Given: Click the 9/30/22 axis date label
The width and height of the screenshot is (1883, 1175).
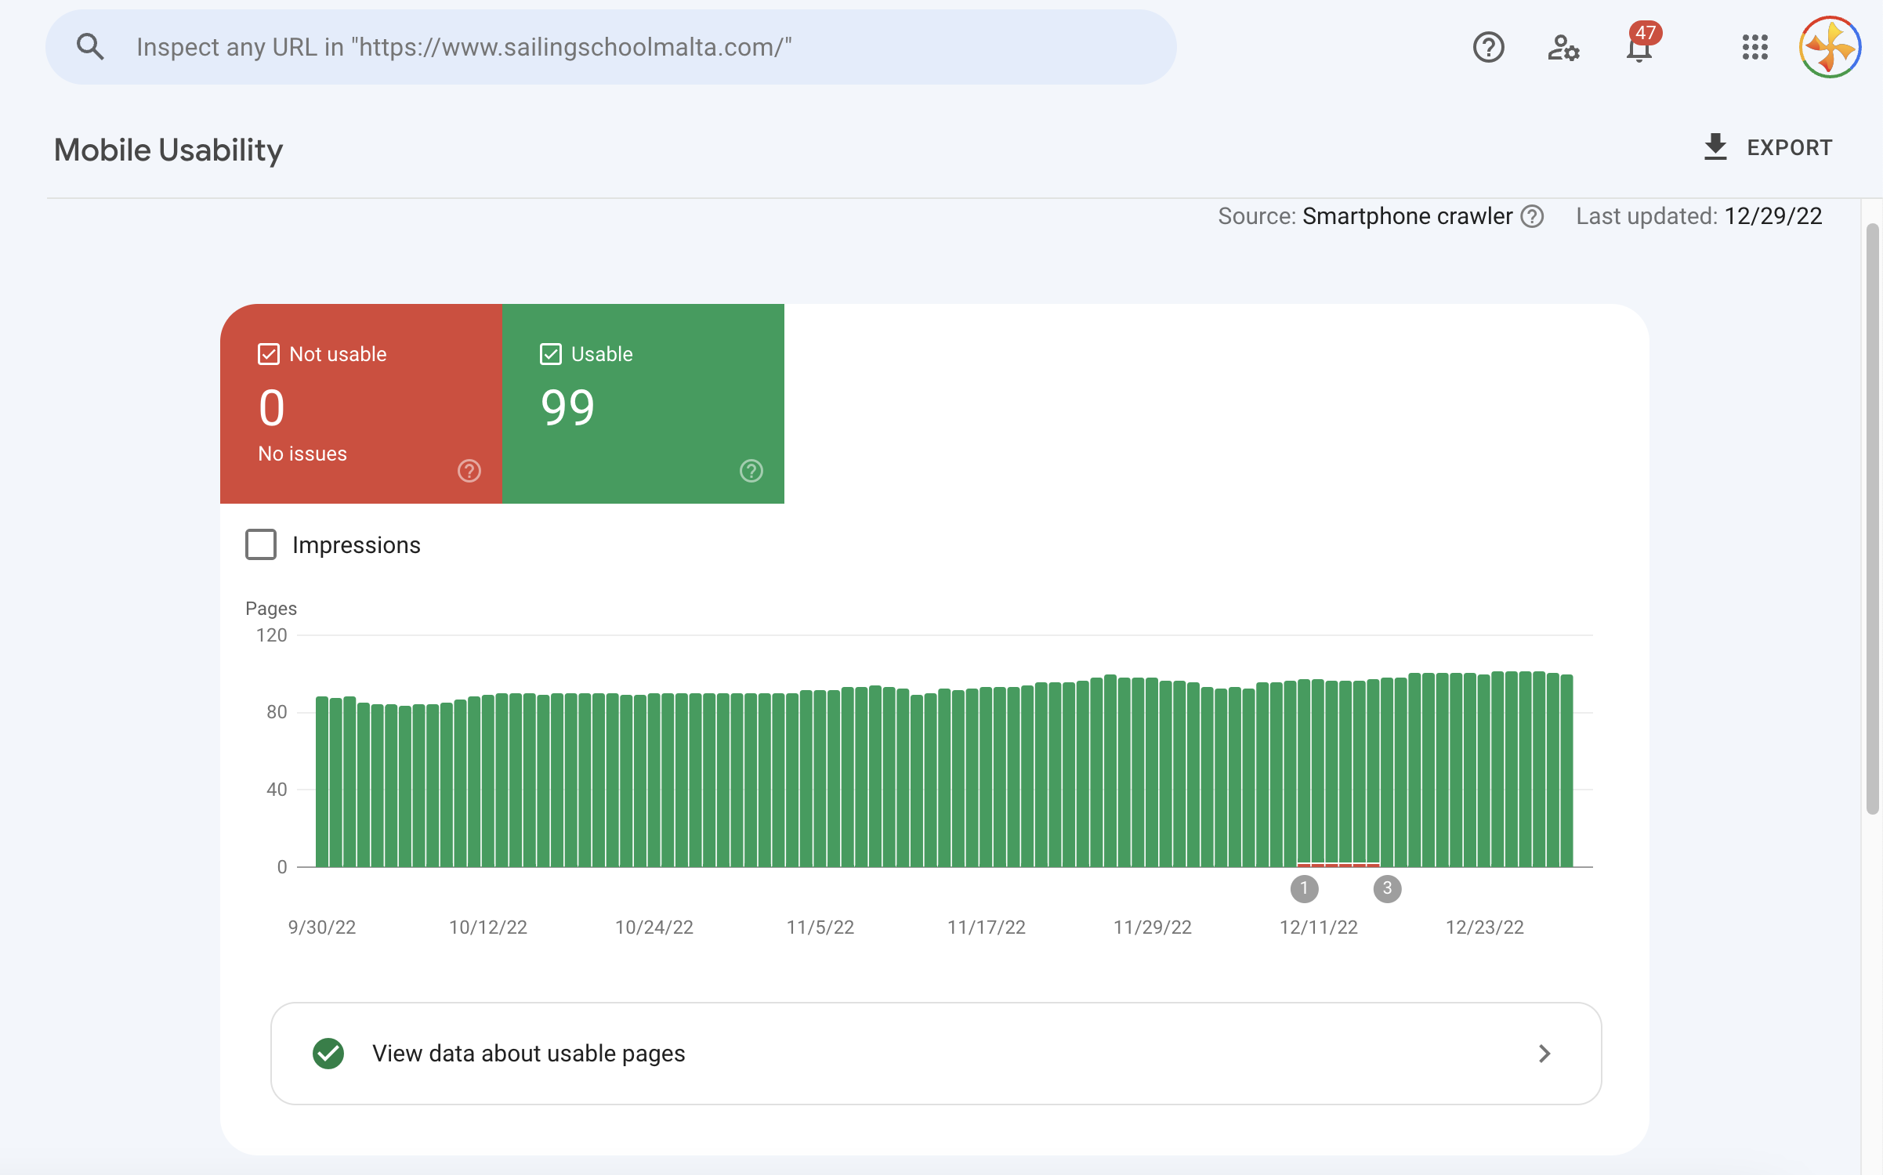Looking at the screenshot, I should click(322, 927).
